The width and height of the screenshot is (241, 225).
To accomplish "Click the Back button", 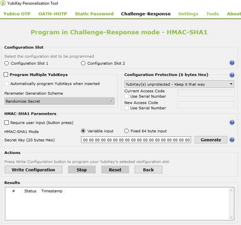I will click(x=148, y=170).
